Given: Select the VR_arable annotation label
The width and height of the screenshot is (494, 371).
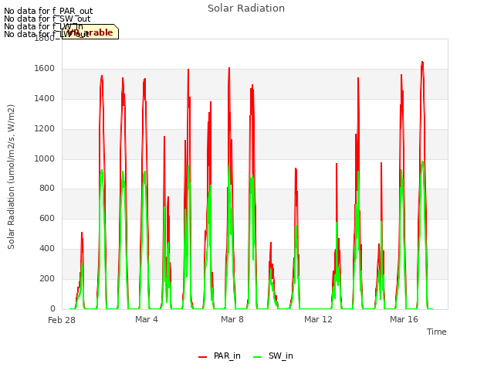Looking at the screenshot, I should [90, 32].
